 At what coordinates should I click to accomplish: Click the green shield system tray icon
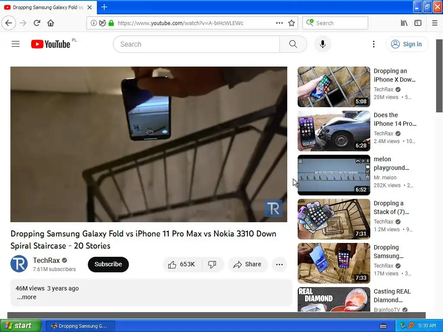coord(403,326)
